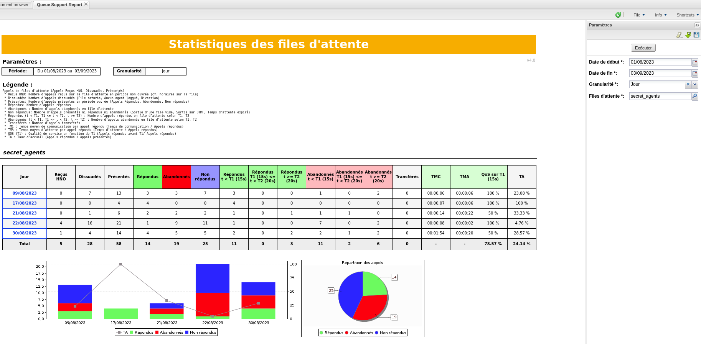Click the 24.14 % total TA value

click(522, 244)
